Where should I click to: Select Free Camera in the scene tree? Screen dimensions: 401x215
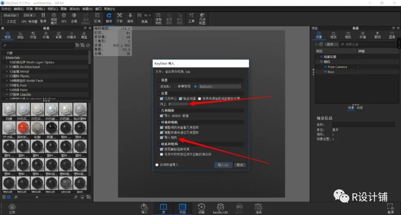coord(337,67)
